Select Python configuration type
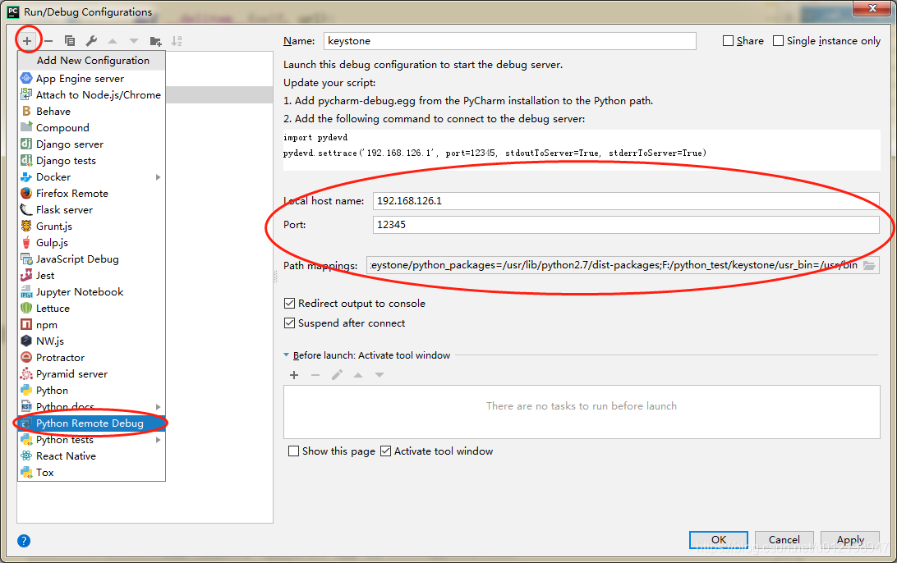This screenshot has height=563, width=897. coord(91,391)
